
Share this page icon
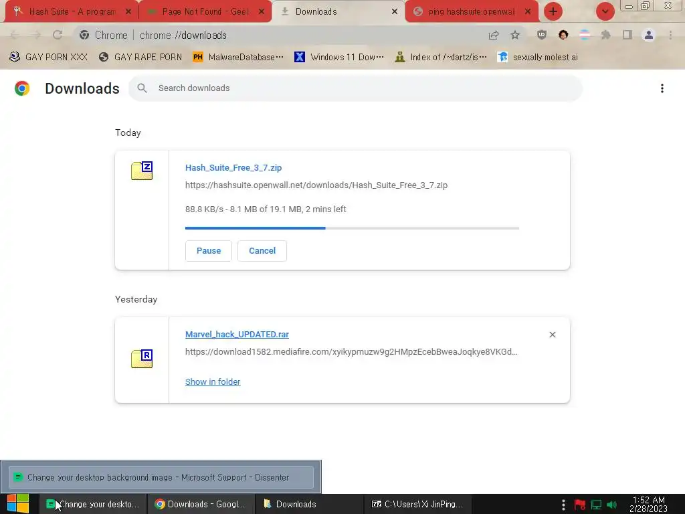point(494,35)
